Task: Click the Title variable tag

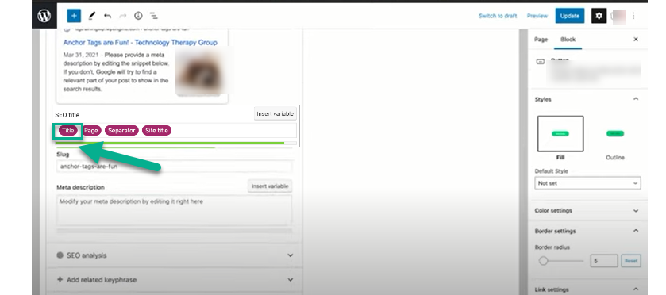Action: pyautogui.click(x=68, y=131)
